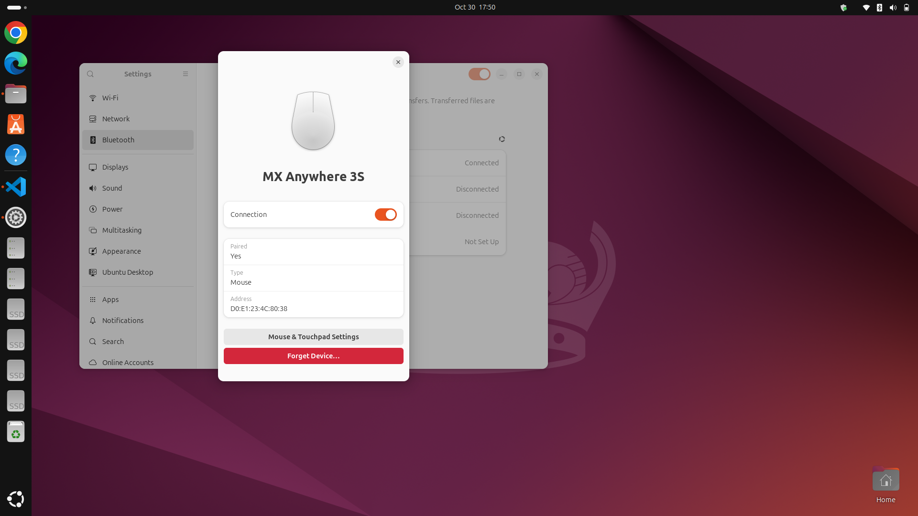Click the Bluetooth status icon in the top bar

point(879,8)
